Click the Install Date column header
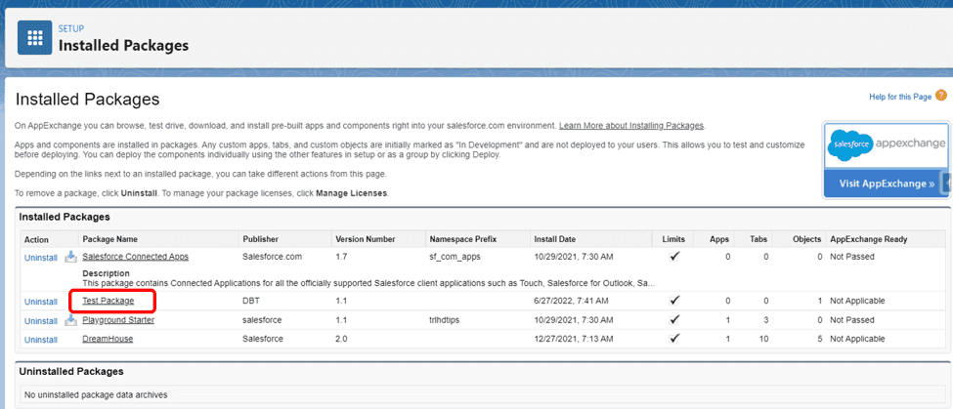The image size is (953, 409). [555, 239]
